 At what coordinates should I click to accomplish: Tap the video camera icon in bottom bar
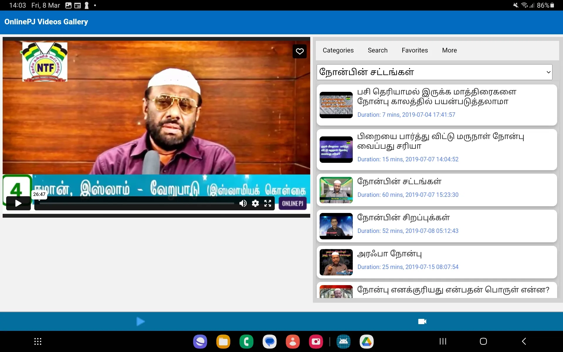(x=422, y=321)
